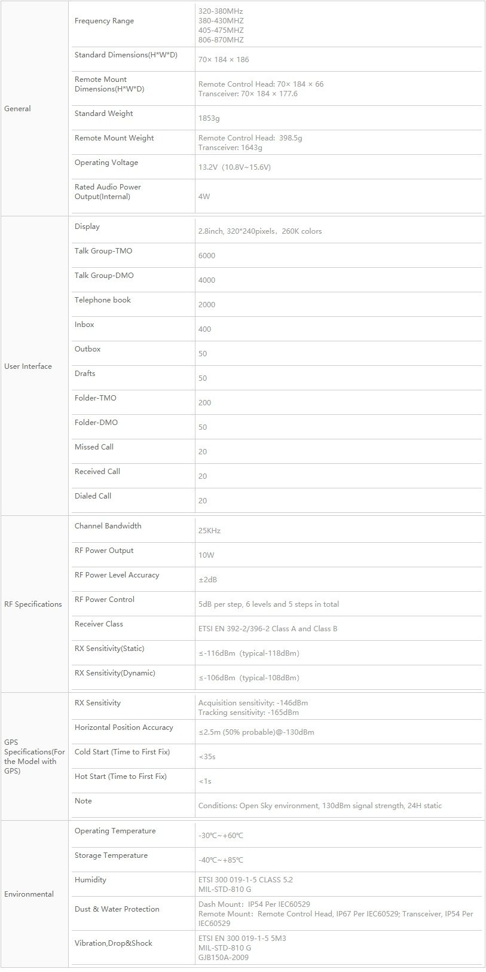Click the Environmental section header
Viewport: 486px width, 972px height.
click(29, 894)
